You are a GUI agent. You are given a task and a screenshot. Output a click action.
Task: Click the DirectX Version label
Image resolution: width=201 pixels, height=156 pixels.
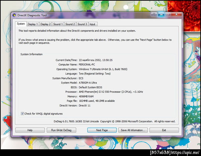point(68,105)
